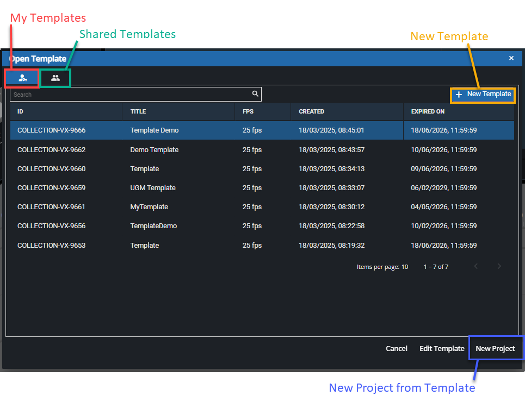Open Shared Templates using the group icon
The height and width of the screenshot is (408, 525).
(55, 78)
